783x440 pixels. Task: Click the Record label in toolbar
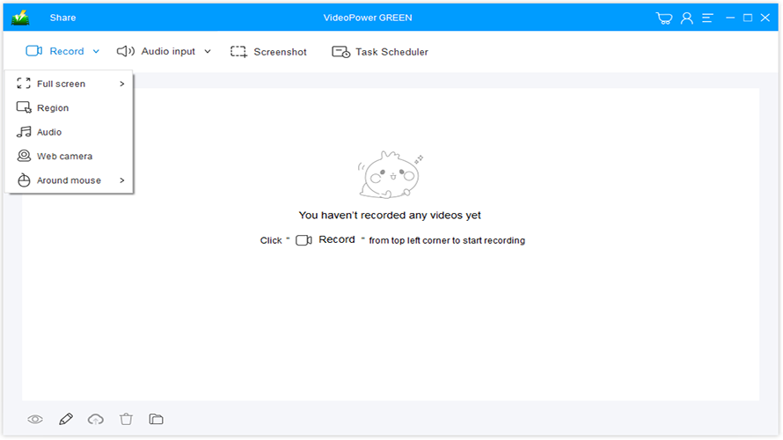tap(67, 51)
